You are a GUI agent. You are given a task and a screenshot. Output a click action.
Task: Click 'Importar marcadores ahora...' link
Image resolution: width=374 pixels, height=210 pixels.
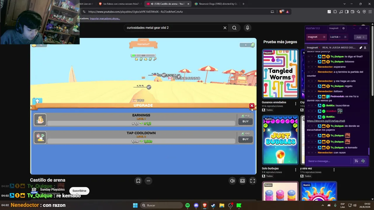pos(105,18)
